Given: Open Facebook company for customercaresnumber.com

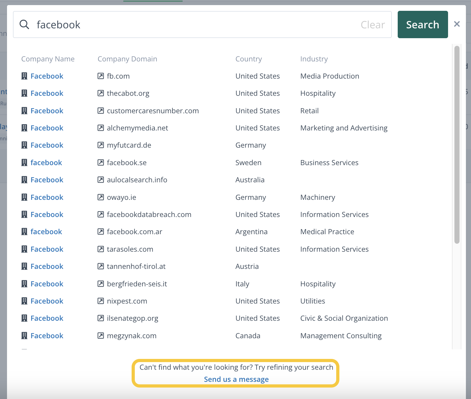Looking at the screenshot, I should (x=47, y=111).
